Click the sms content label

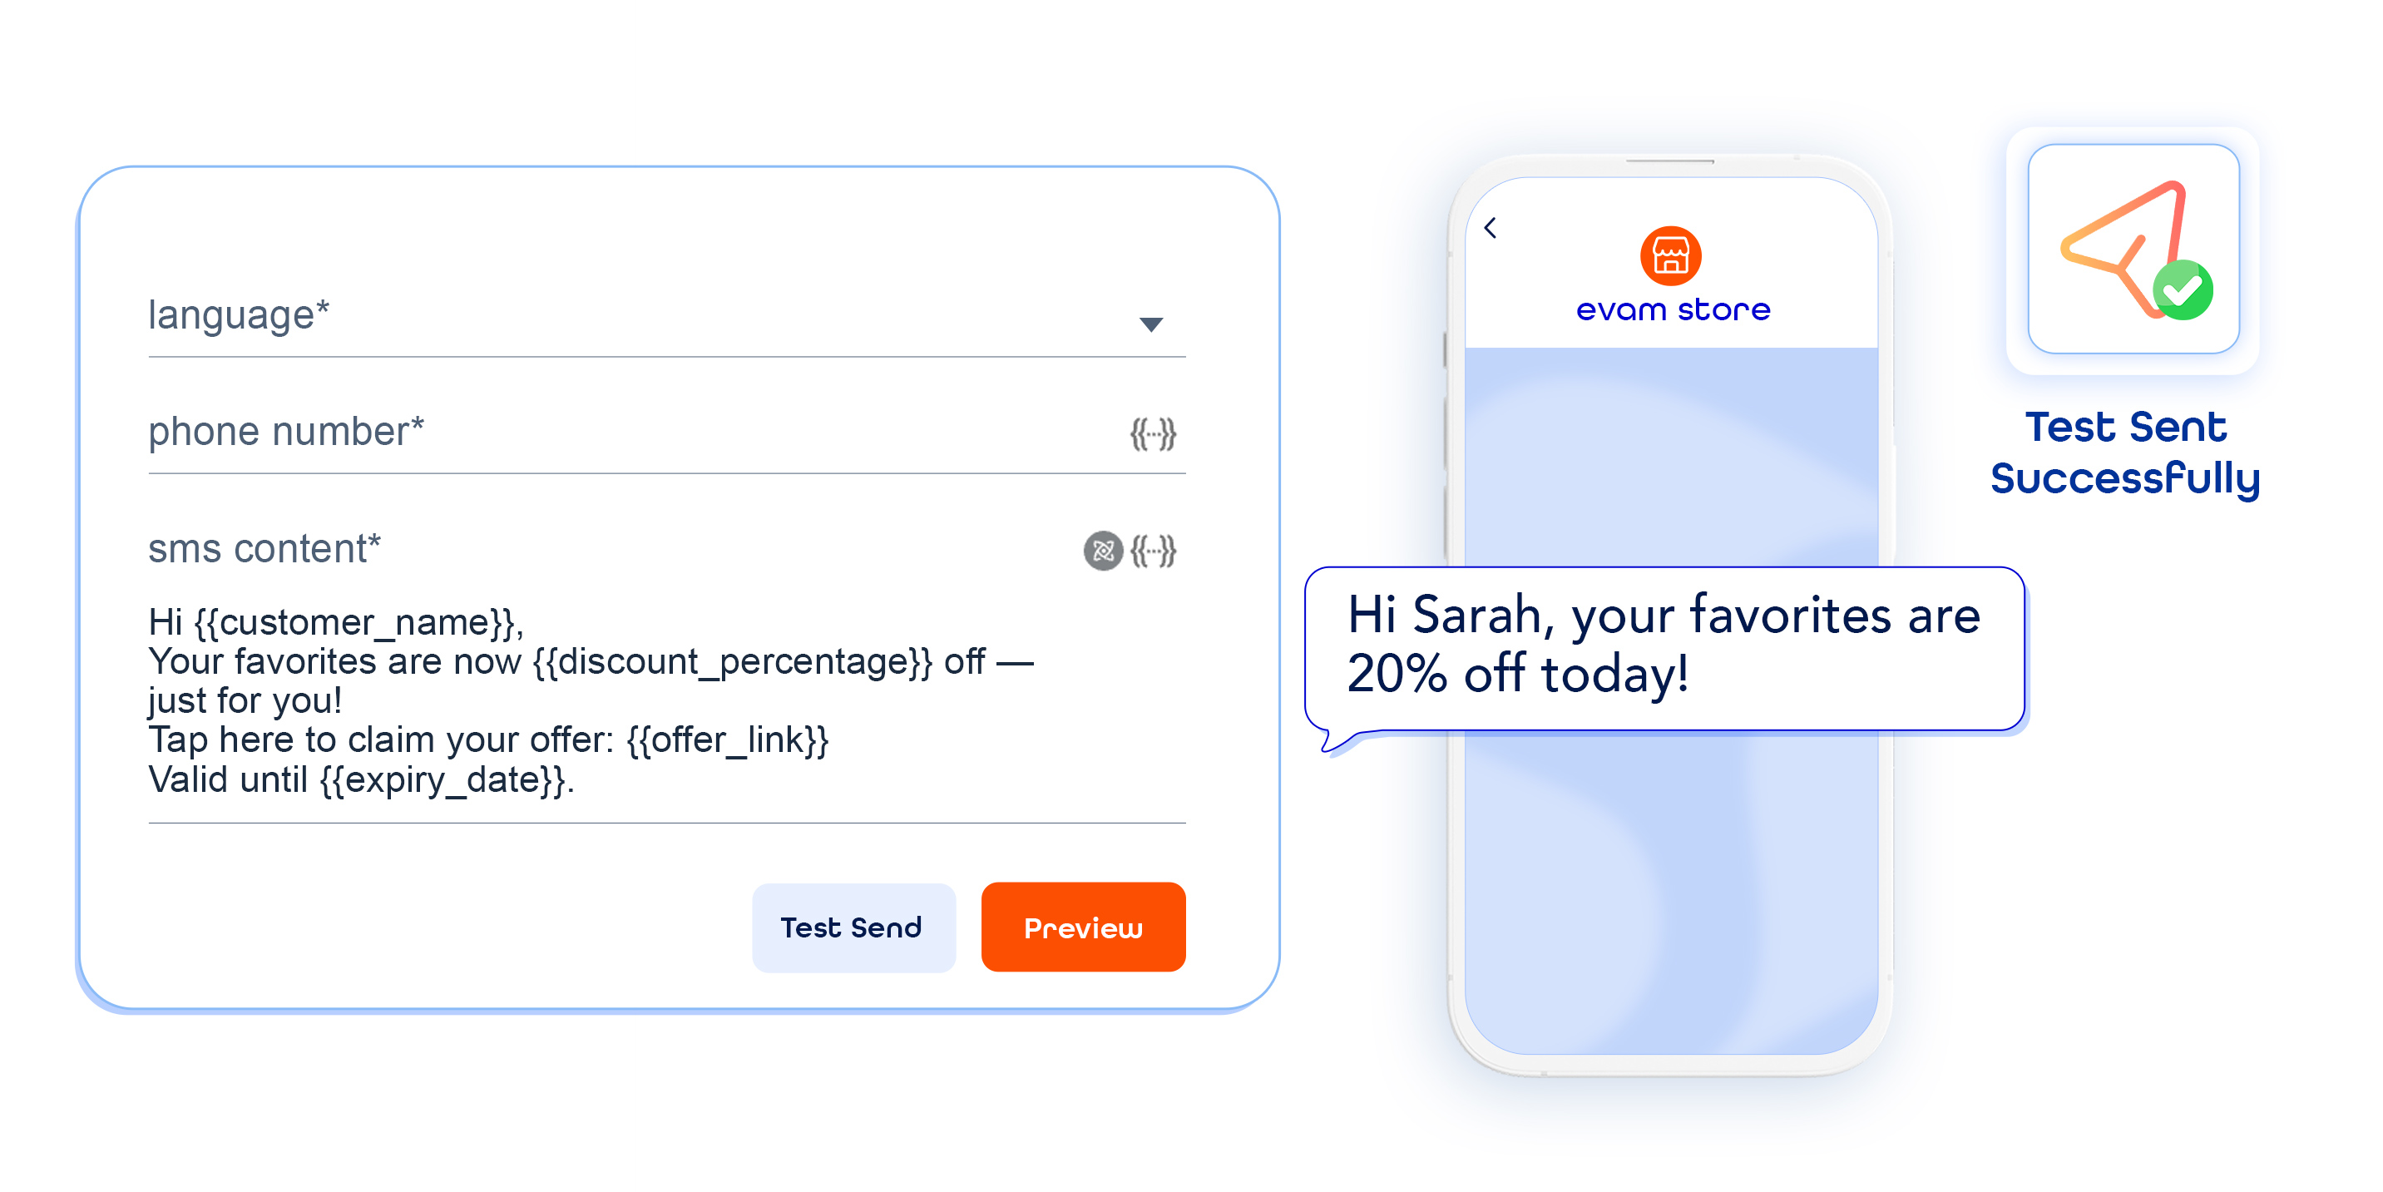coord(265,549)
